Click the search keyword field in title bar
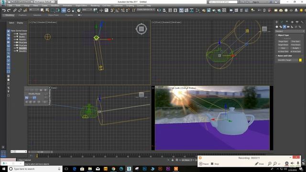The width and height of the screenshot is (306, 172). pos(223,2)
